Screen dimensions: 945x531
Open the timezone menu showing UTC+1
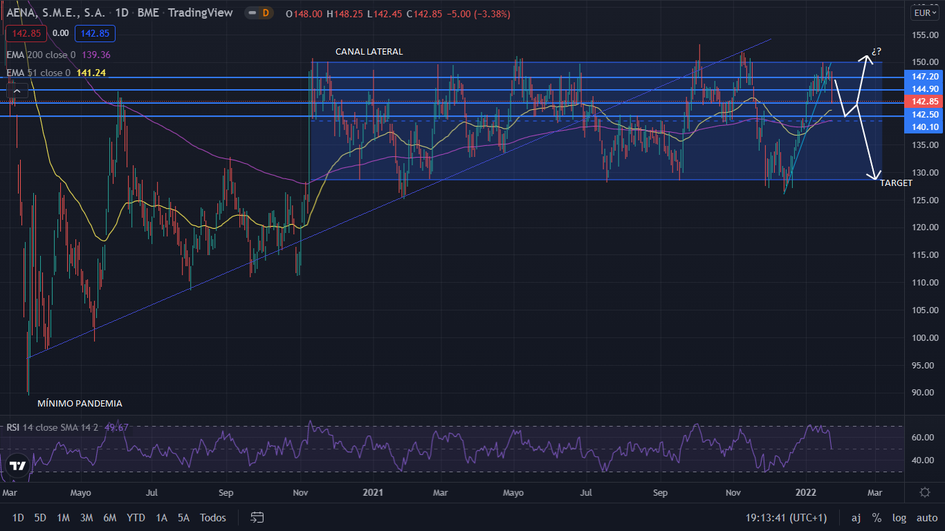[786, 517]
